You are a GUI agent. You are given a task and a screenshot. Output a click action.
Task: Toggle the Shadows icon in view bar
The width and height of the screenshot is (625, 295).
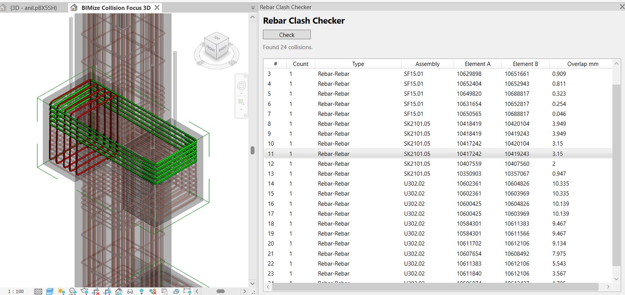click(x=72, y=291)
